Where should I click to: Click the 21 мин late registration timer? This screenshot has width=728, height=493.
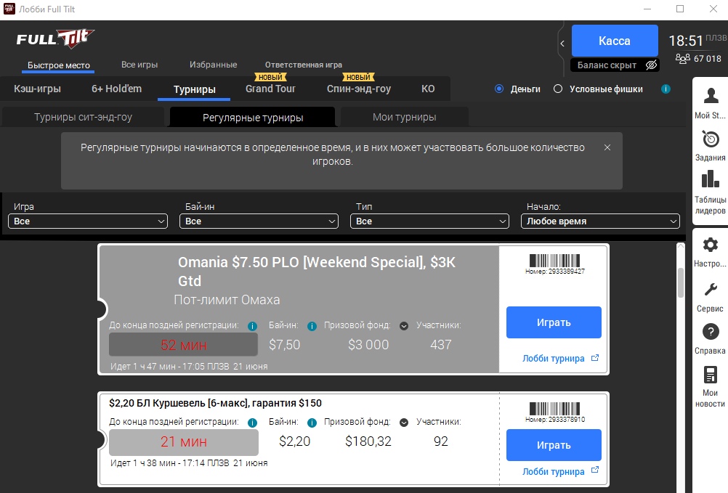click(x=183, y=441)
